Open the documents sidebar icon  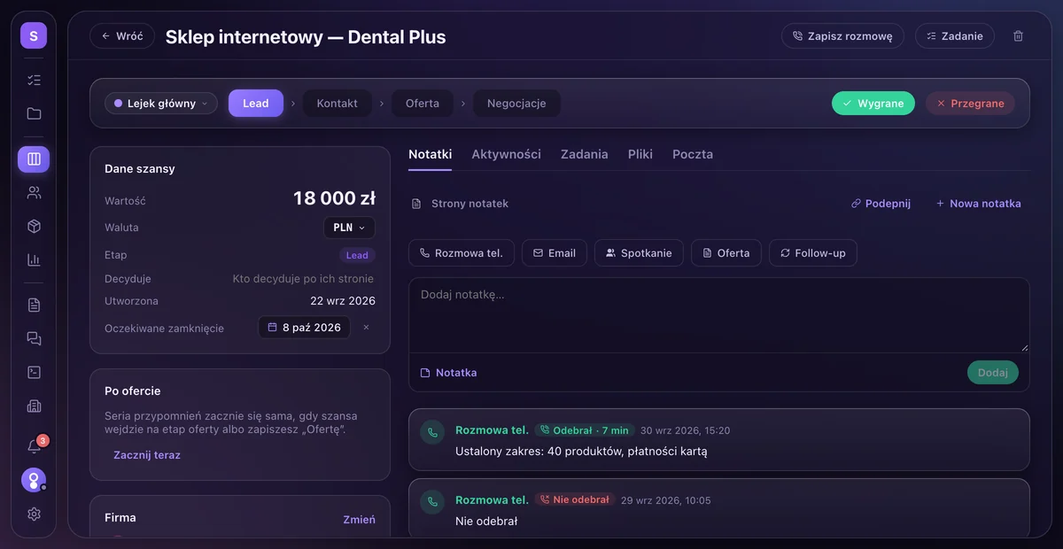pos(34,305)
